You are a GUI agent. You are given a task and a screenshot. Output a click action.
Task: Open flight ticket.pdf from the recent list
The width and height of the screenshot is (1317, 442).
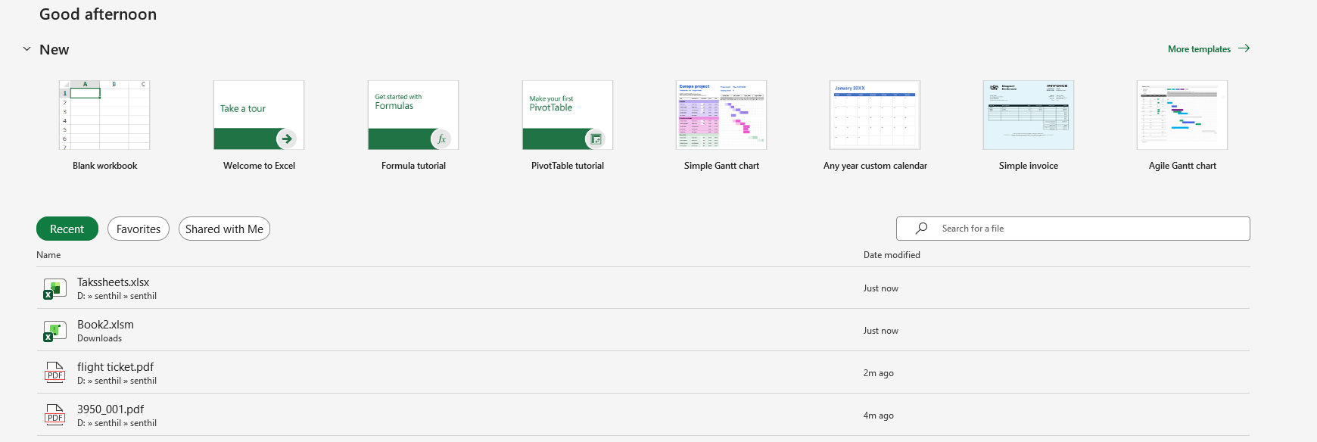coord(643,373)
